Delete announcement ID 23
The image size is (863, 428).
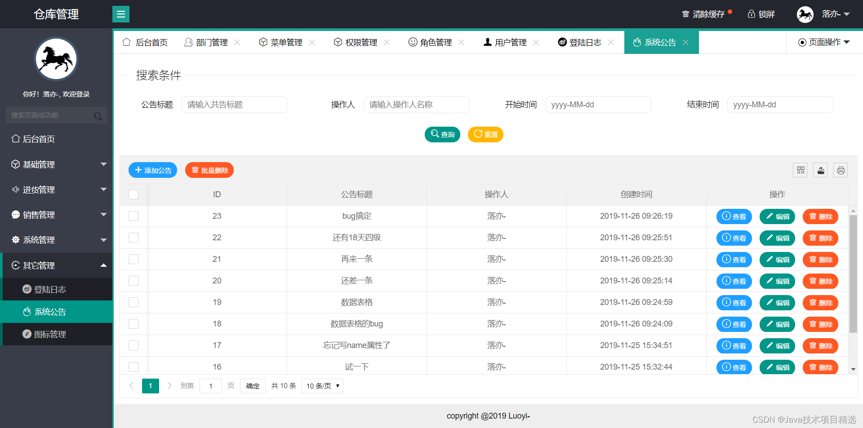pos(821,216)
